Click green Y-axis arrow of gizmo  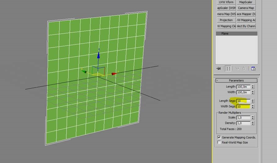tap(84, 71)
